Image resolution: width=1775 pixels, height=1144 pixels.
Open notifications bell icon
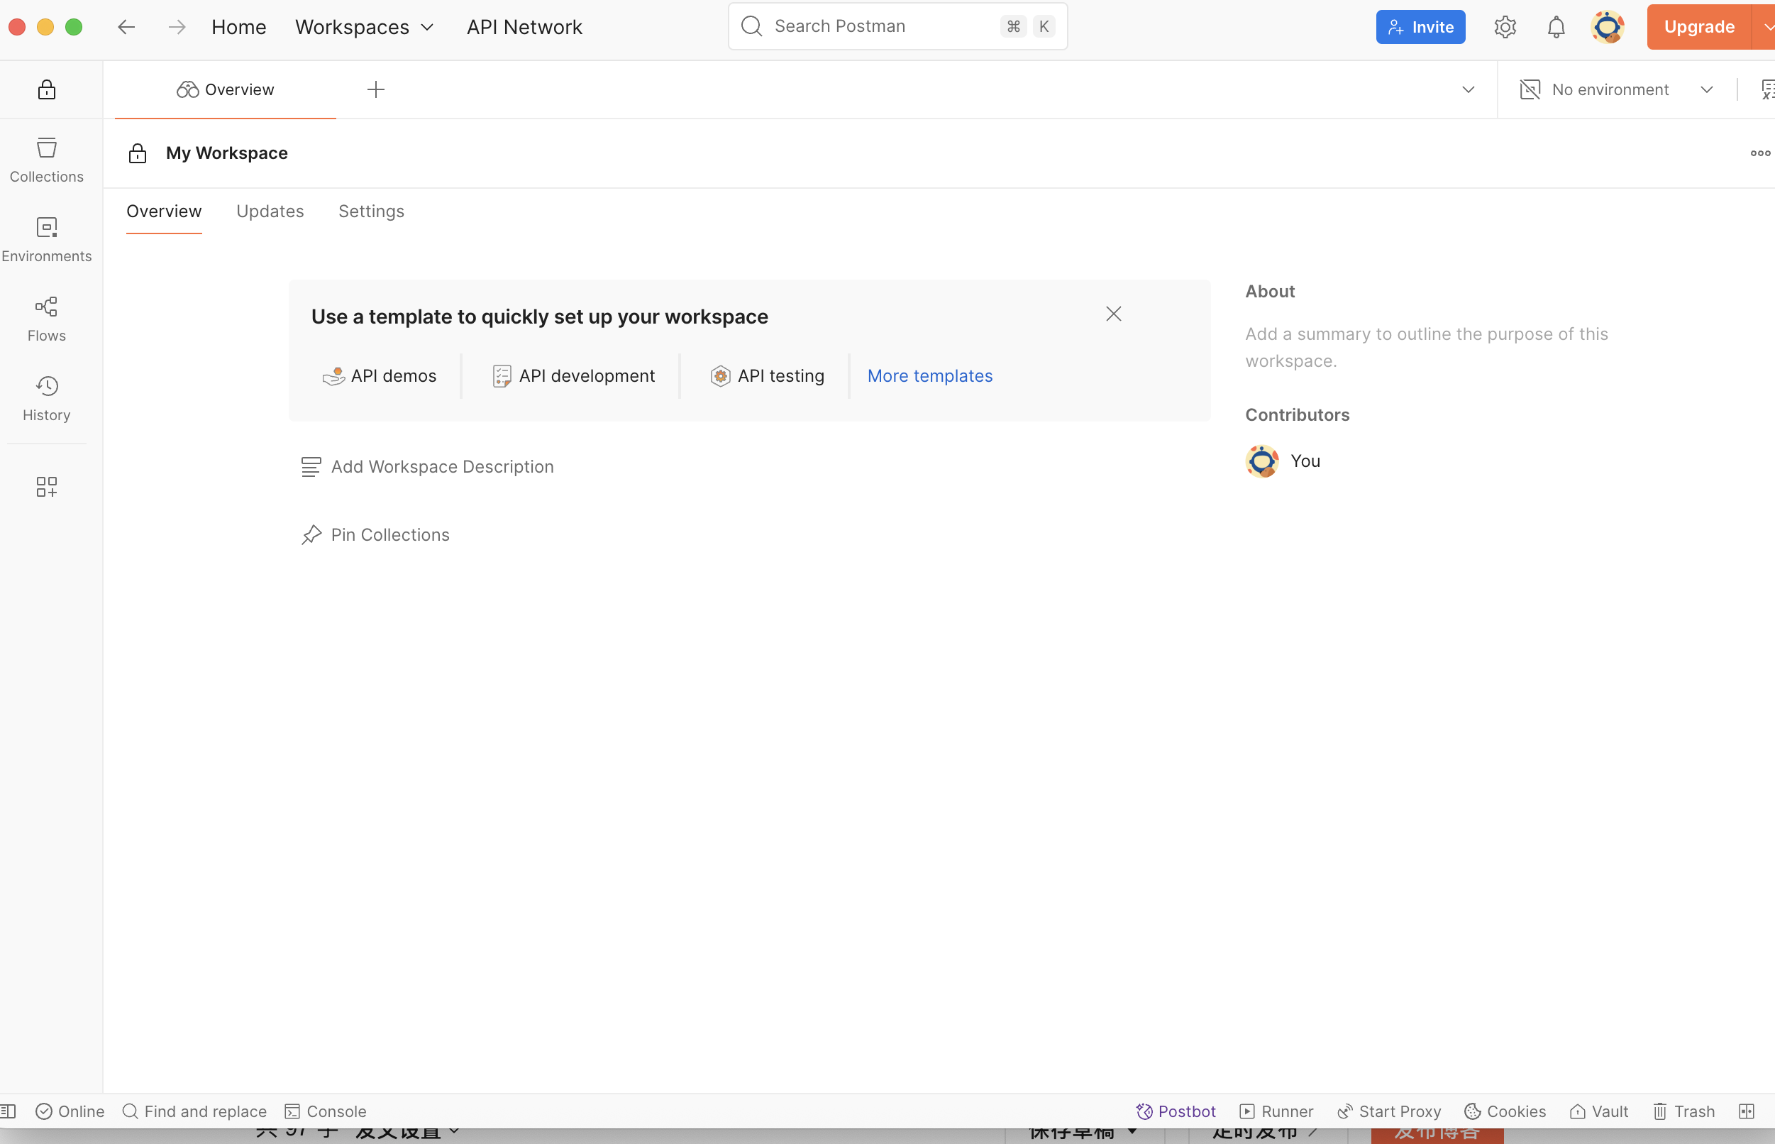pos(1556,27)
